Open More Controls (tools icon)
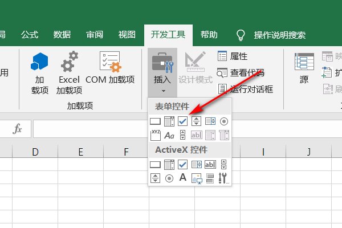The image size is (342, 228). (x=223, y=178)
